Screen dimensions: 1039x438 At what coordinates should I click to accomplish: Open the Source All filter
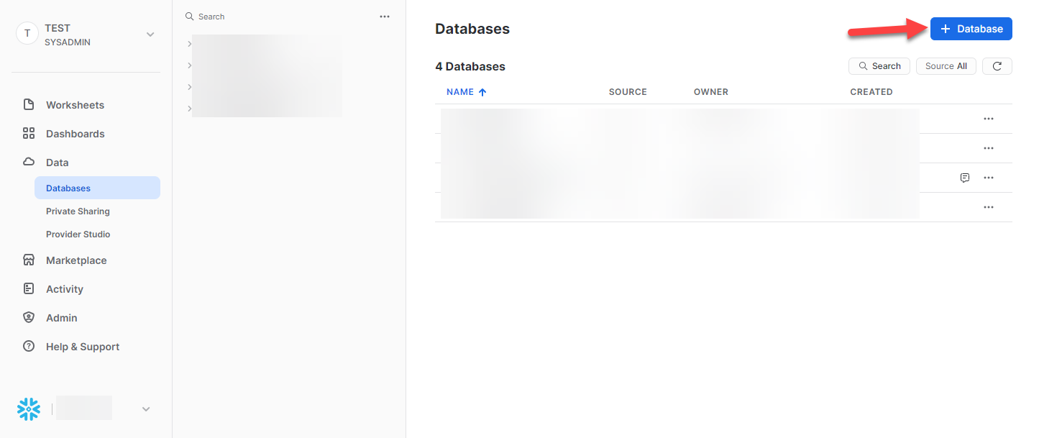(x=946, y=65)
